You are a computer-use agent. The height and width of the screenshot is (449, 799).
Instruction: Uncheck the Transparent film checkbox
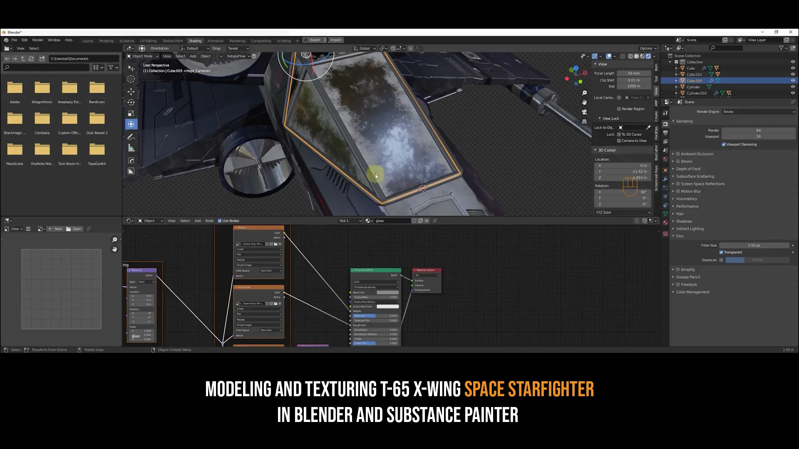(721, 252)
